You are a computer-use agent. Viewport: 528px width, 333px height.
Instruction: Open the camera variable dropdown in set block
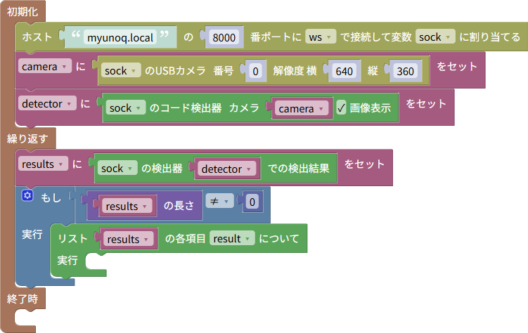point(45,66)
